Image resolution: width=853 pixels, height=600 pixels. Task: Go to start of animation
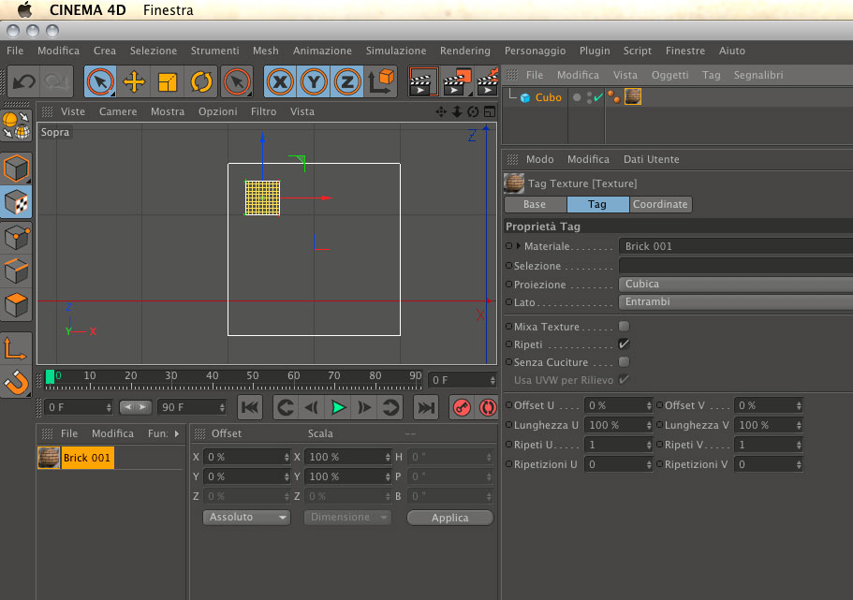250,407
